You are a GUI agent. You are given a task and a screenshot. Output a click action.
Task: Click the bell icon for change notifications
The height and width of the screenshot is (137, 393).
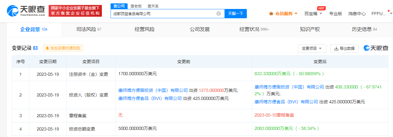(47, 48)
